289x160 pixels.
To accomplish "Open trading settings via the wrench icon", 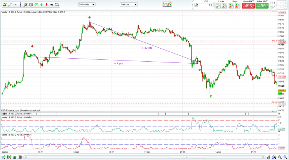I will click(196, 5).
